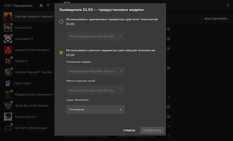
Task: Click the Kingdom Come: Deliverance II icon
Action: [8, 95]
